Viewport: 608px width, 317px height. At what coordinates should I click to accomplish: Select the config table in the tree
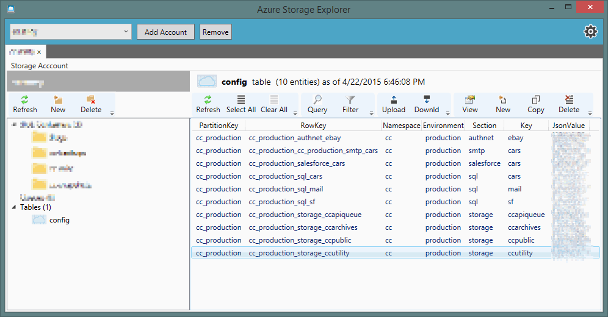[59, 220]
